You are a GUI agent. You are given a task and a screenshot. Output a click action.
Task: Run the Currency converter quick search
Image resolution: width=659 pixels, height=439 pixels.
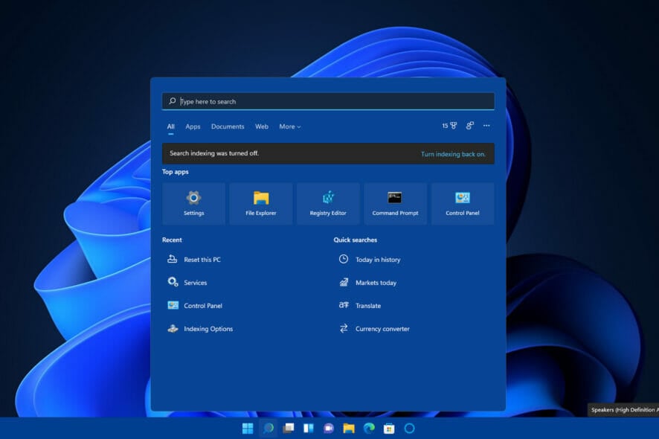point(383,328)
